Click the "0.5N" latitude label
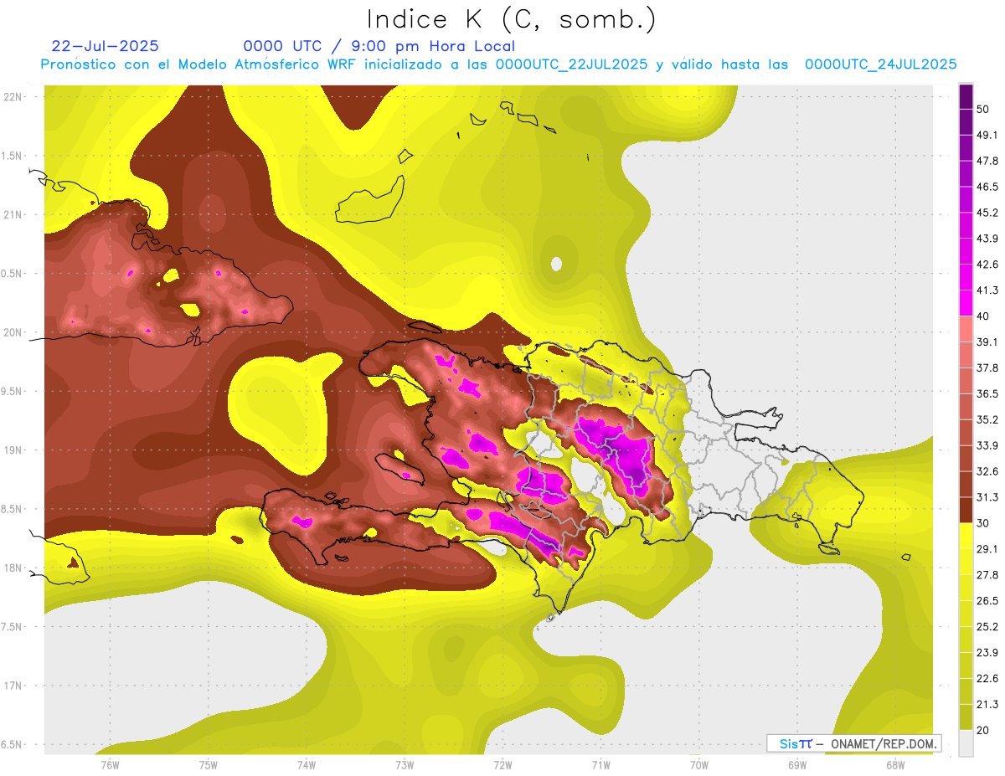This screenshot has height=776, width=1005. pyautogui.click(x=12, y=274)
